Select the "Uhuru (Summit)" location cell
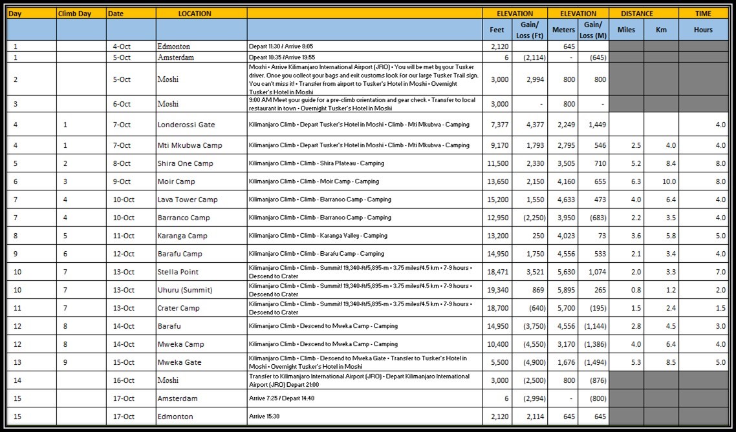Viewport: 736px width, 432px height. pyautogui.click(x=184, y=290)
